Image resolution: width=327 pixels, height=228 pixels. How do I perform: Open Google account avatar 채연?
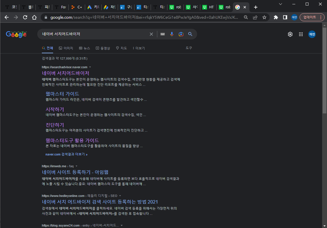tap(312, 34)
